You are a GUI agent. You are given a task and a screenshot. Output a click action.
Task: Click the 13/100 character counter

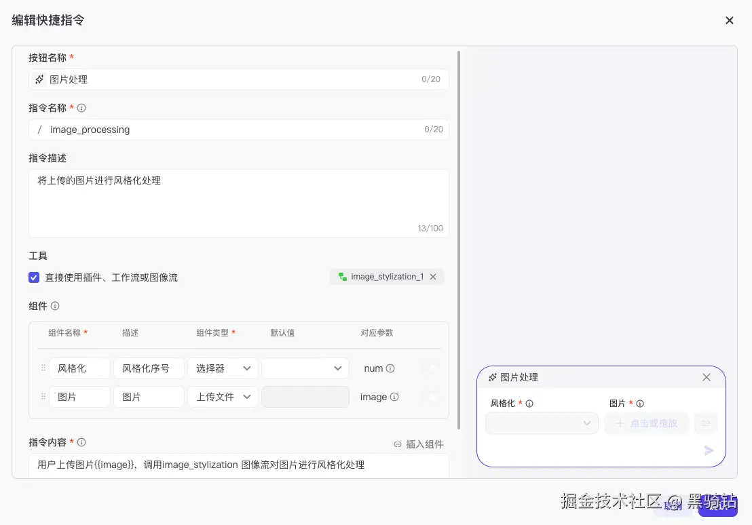tap(430, 228)
